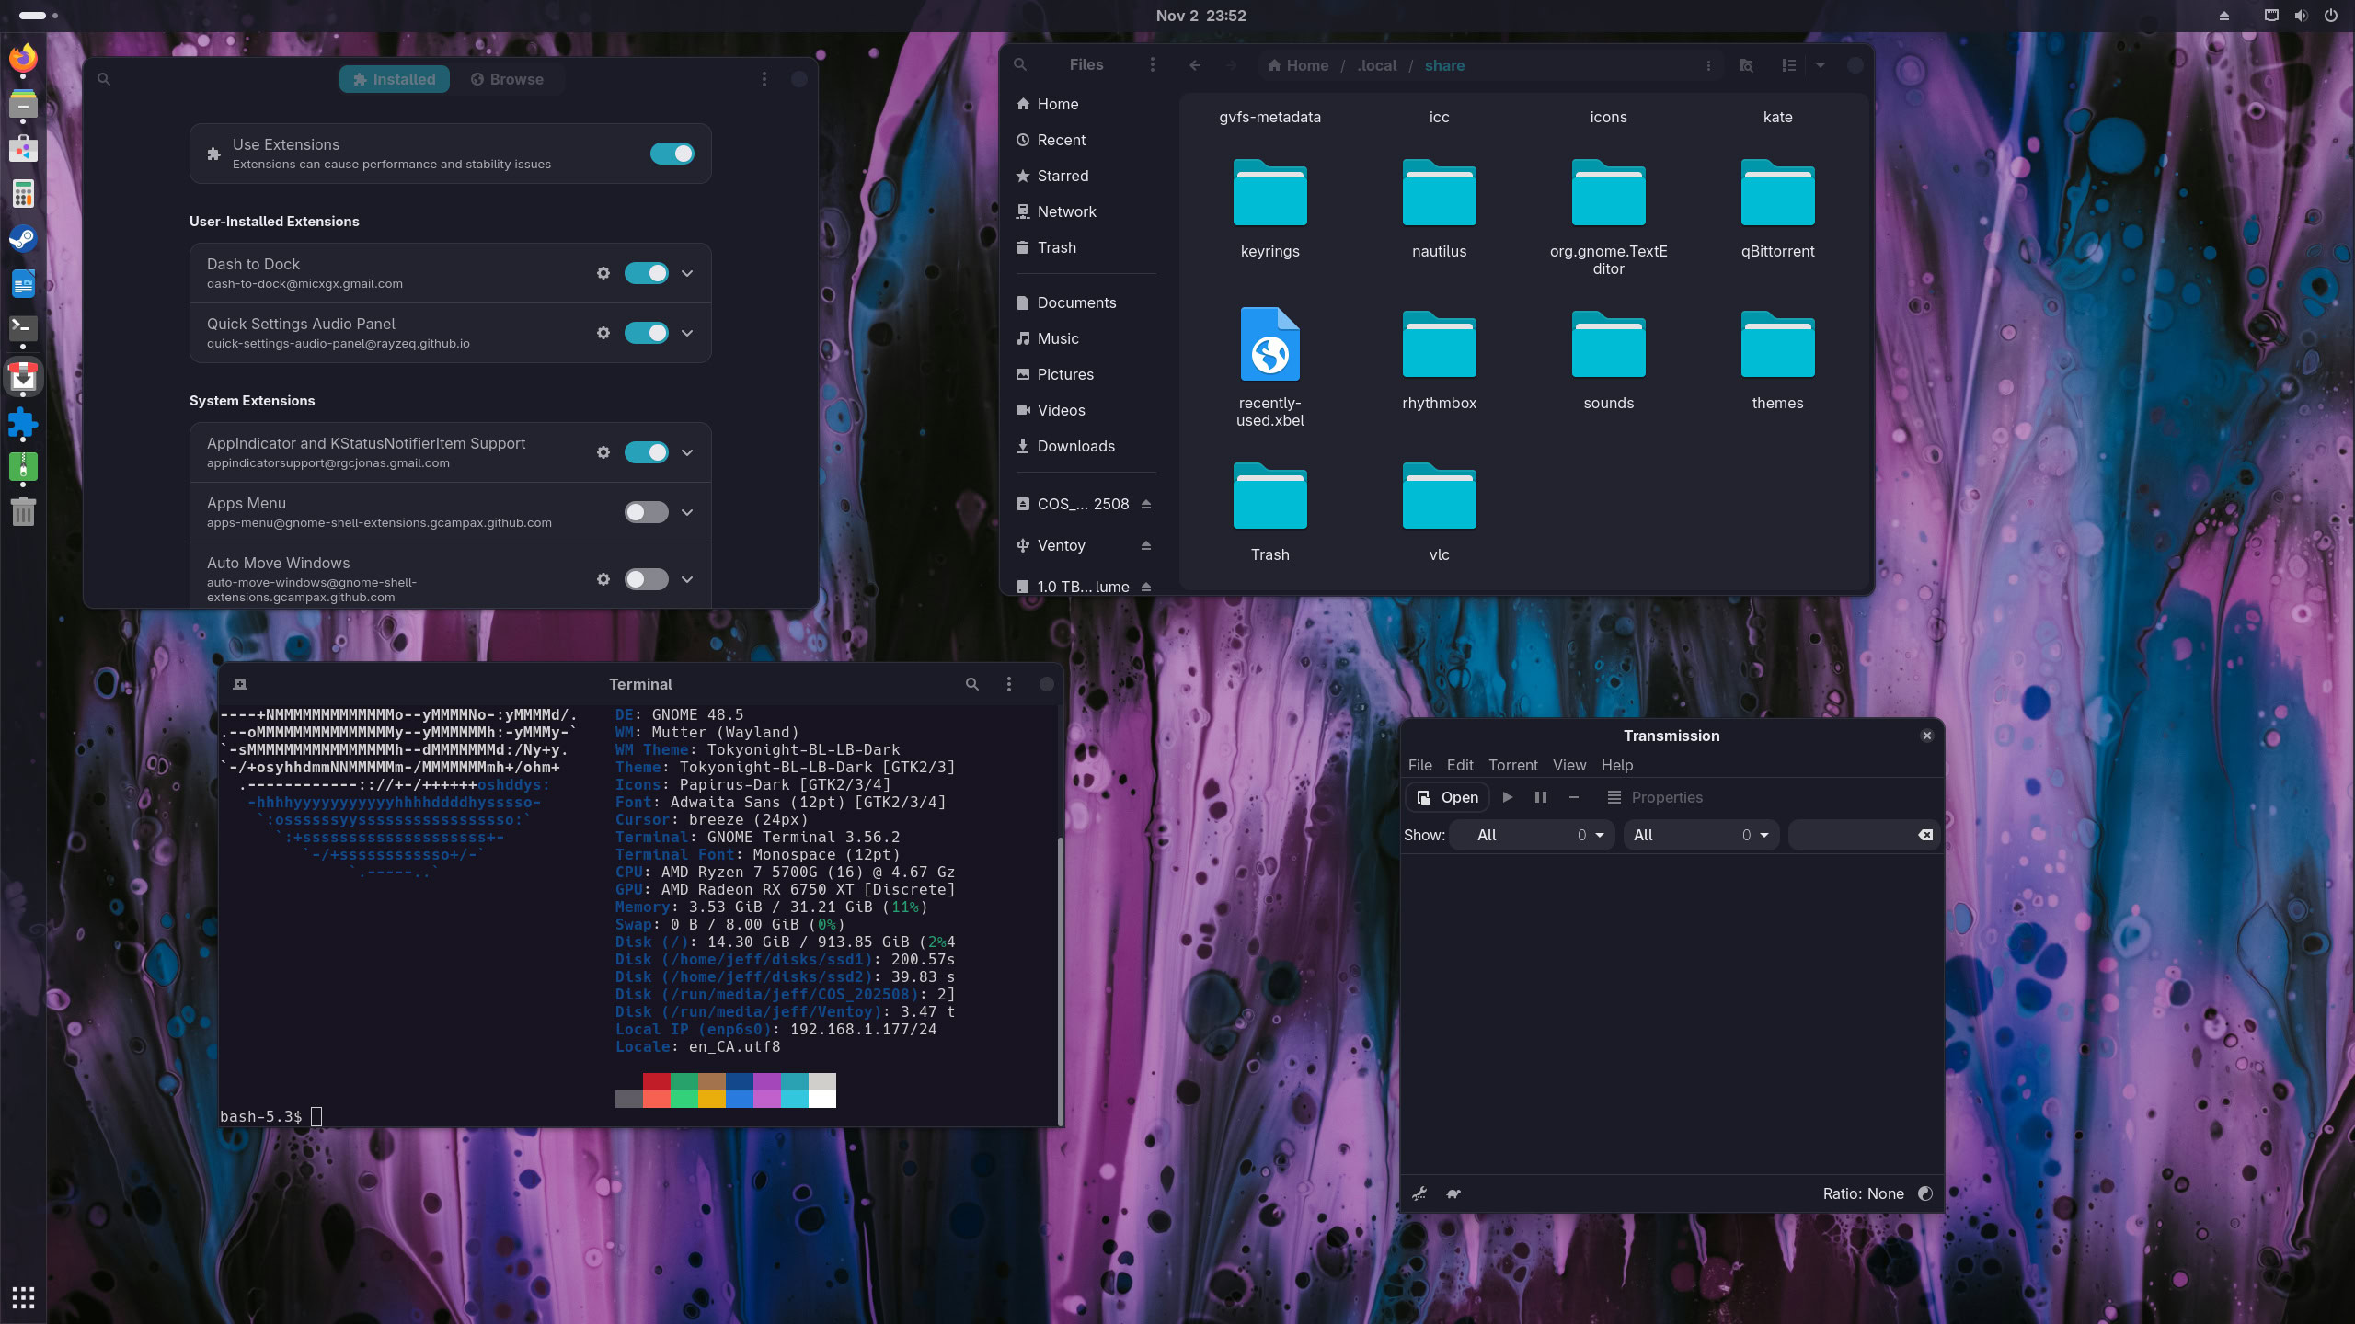Click the terminal search icon

(971, 684)
